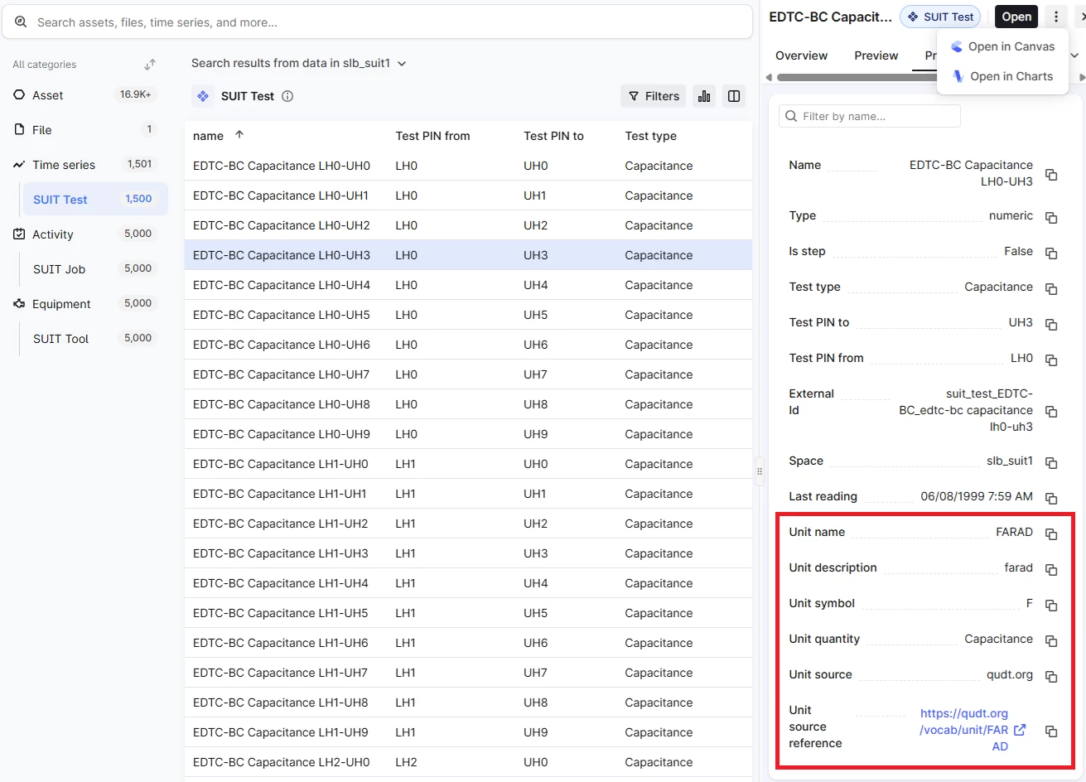1086x782 pixels.
Task: Click the Open button
Action: coord(1016,17)
